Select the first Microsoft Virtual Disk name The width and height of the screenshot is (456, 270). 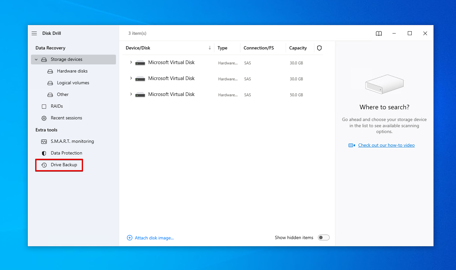[171, 62]
